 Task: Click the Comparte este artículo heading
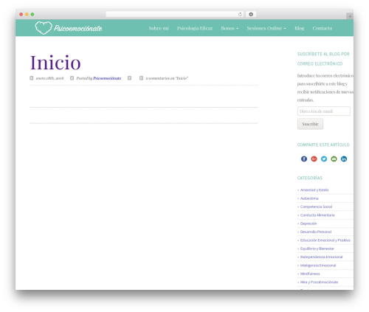[x=323, y=145]
